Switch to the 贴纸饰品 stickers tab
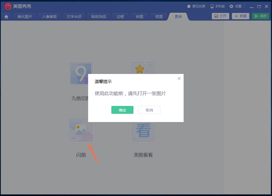The height and width of the screenshot is (196, 272). 98,16
